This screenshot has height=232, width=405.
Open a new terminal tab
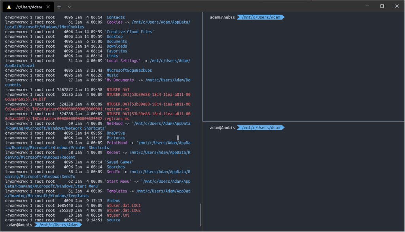59,7
